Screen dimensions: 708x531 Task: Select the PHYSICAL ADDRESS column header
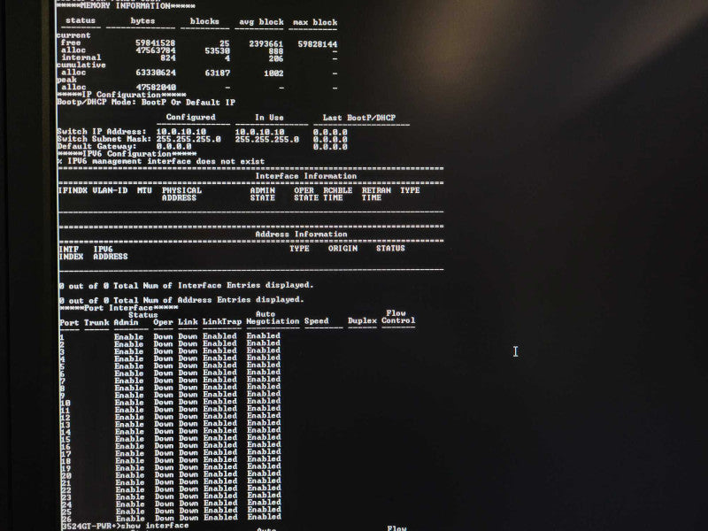pyautogui.click(x=181, y=194)
